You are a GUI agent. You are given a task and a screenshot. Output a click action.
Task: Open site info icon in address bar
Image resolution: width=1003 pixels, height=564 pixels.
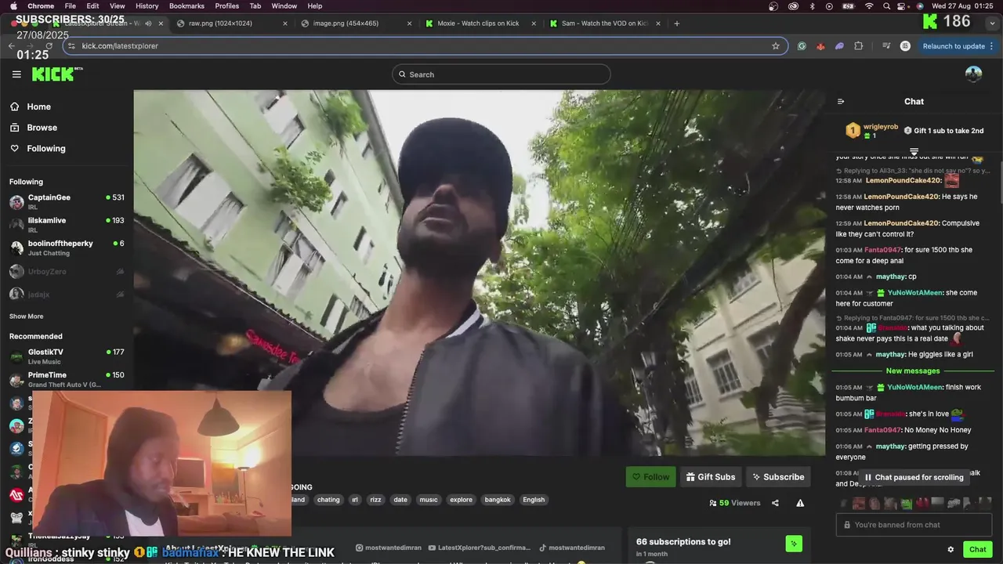point(71,45)
